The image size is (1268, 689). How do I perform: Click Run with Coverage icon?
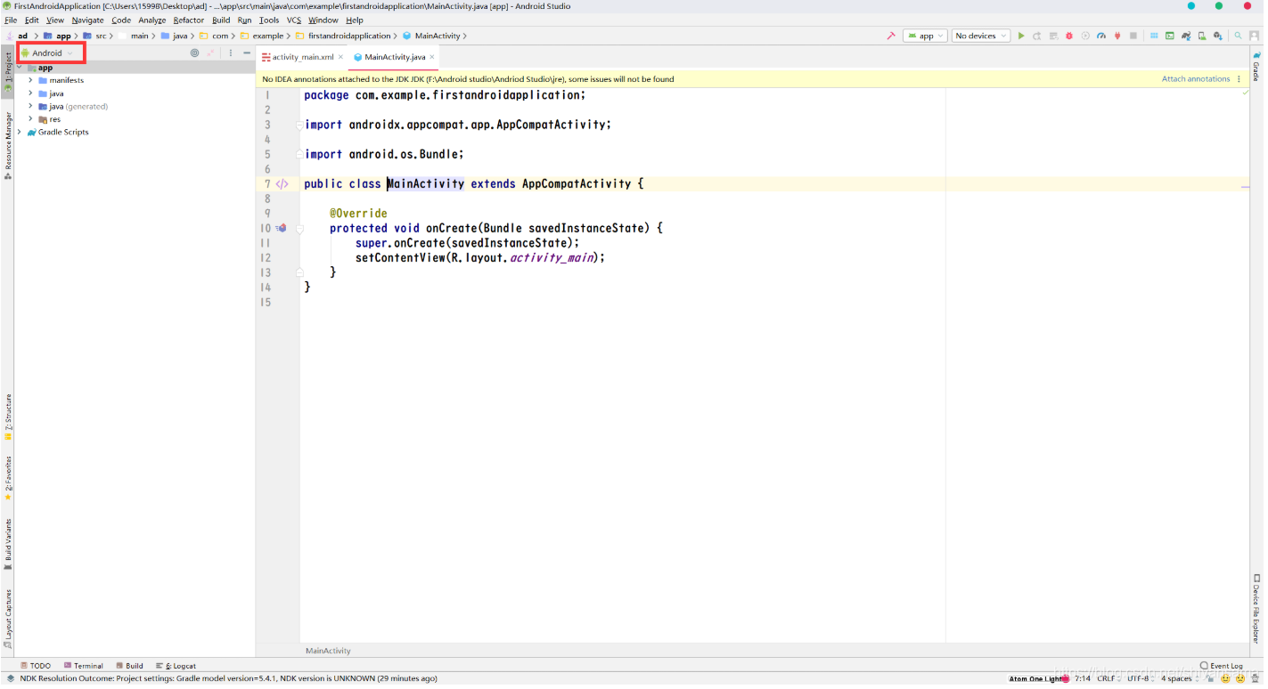[1085, 36]
